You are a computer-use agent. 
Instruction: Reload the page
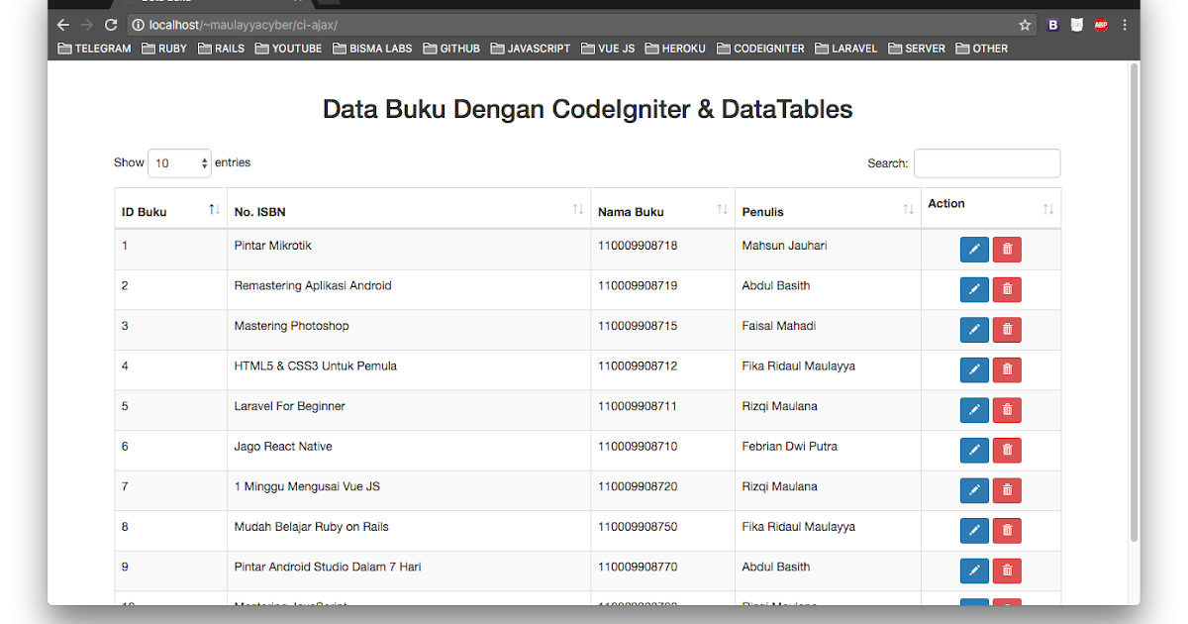[x=110, y=25]
